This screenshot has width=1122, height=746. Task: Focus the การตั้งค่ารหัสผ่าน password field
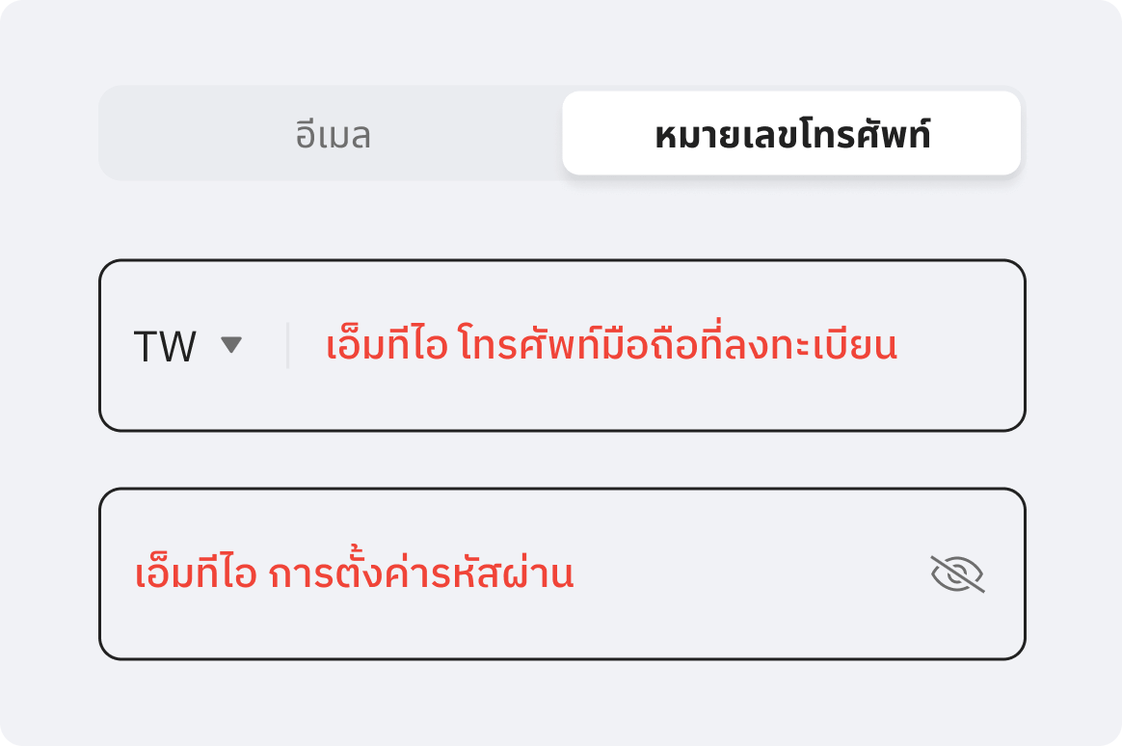tap(562, 573)
